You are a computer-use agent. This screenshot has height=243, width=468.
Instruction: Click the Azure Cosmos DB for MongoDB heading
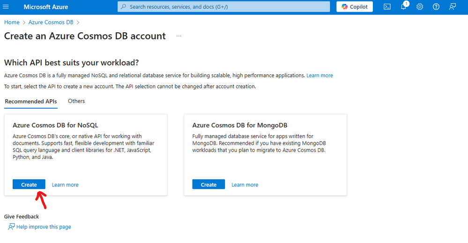pyautogui.click(x=240, y=125)
